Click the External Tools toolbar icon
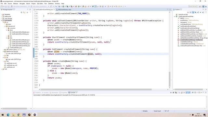The width and height of the screenshot is (208, 117). coord(71,6)
